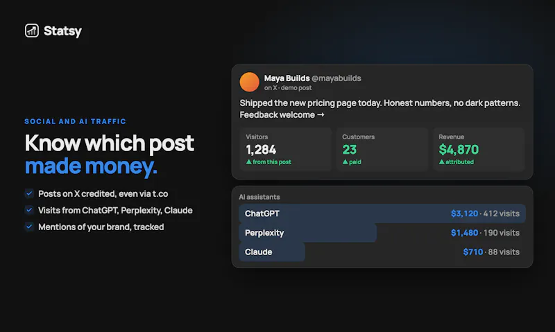This screenshot has width=555, height=332.
Task: Click green up-arrow beside 'attributed'
Action: click(x=442, y=162)
